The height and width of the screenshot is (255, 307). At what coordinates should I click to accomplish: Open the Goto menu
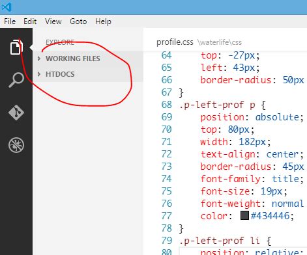coord(78,21)
